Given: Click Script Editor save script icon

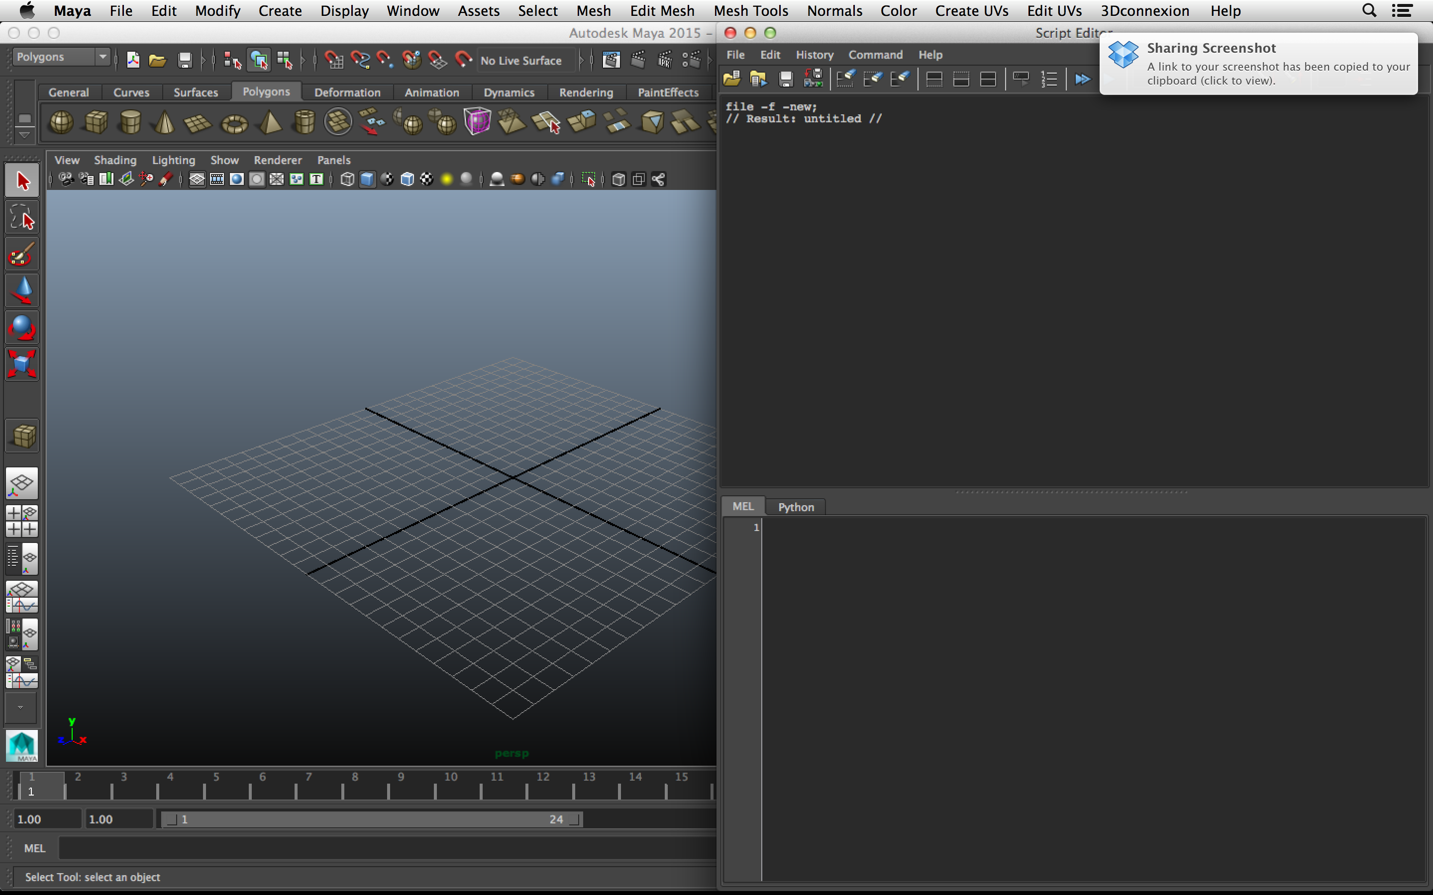Looking at the screenshot, I should point(786,79).
